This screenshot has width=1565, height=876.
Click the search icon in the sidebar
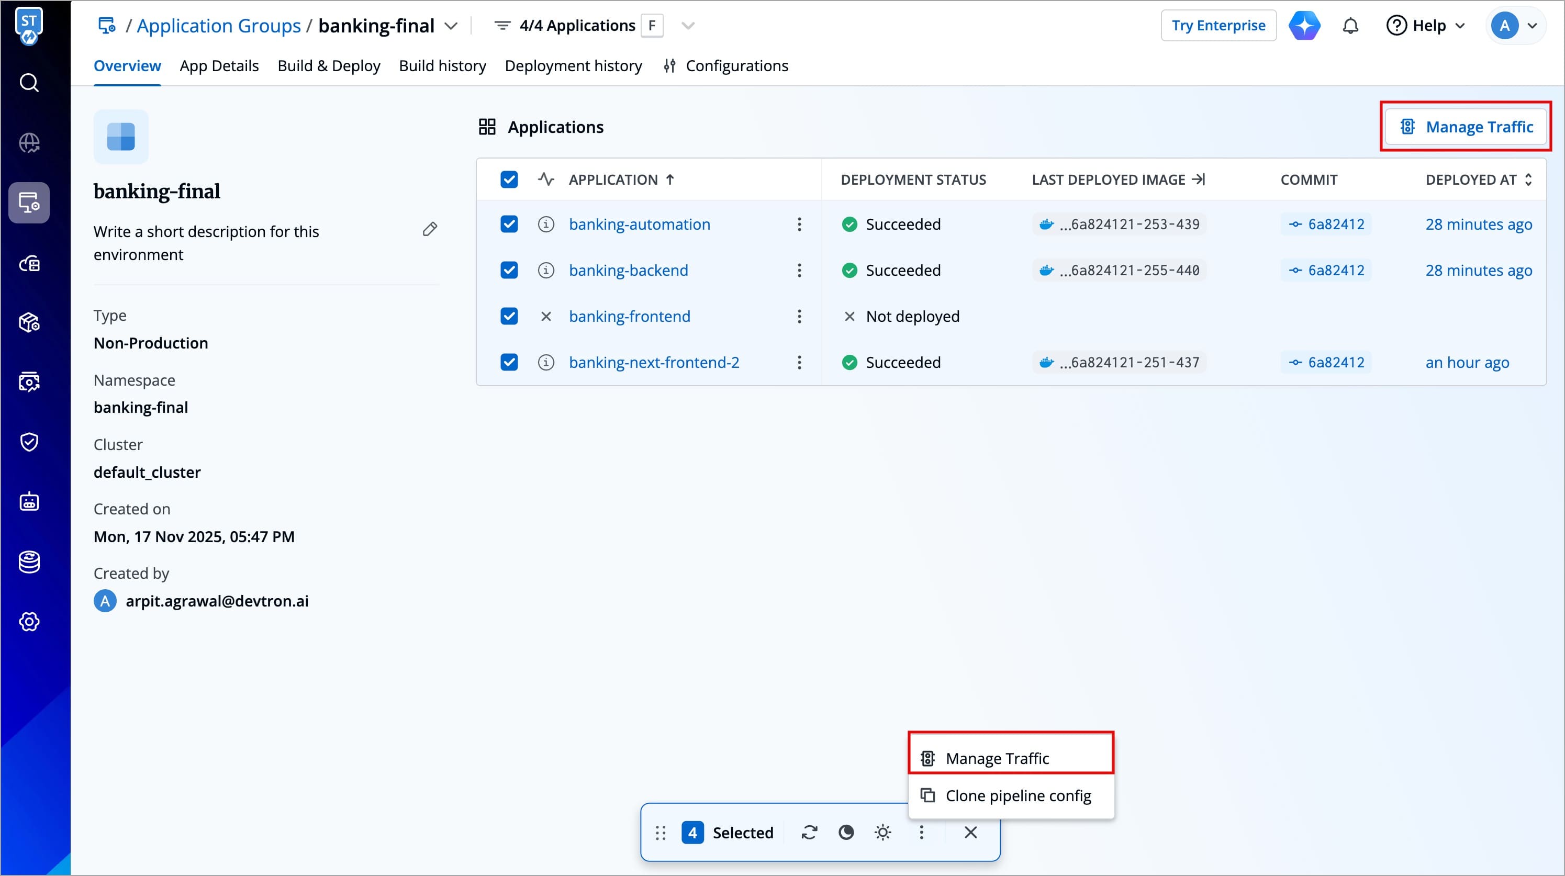pyautogui.click(x=29, y=83)
